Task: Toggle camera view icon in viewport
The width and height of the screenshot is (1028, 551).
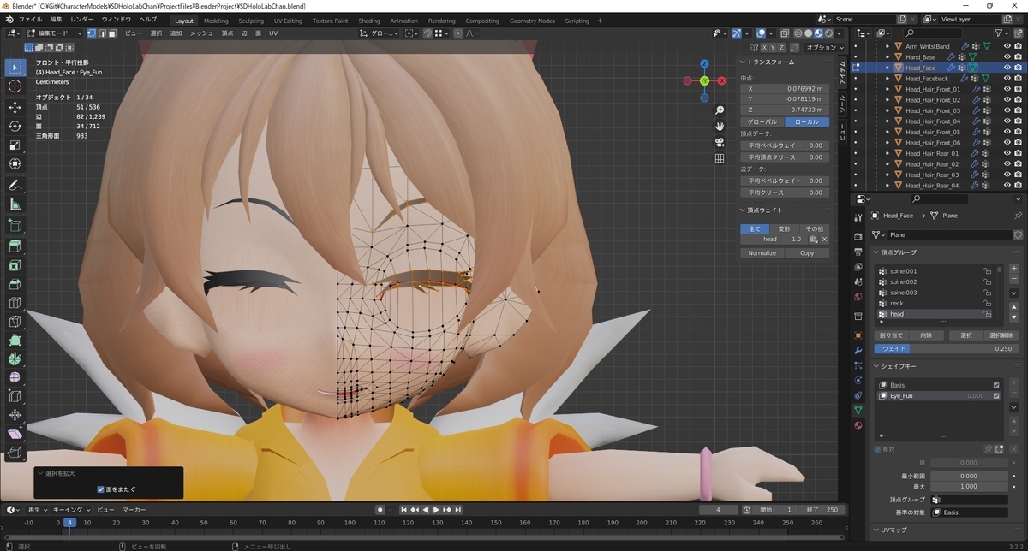Action: tap(720, 142)
